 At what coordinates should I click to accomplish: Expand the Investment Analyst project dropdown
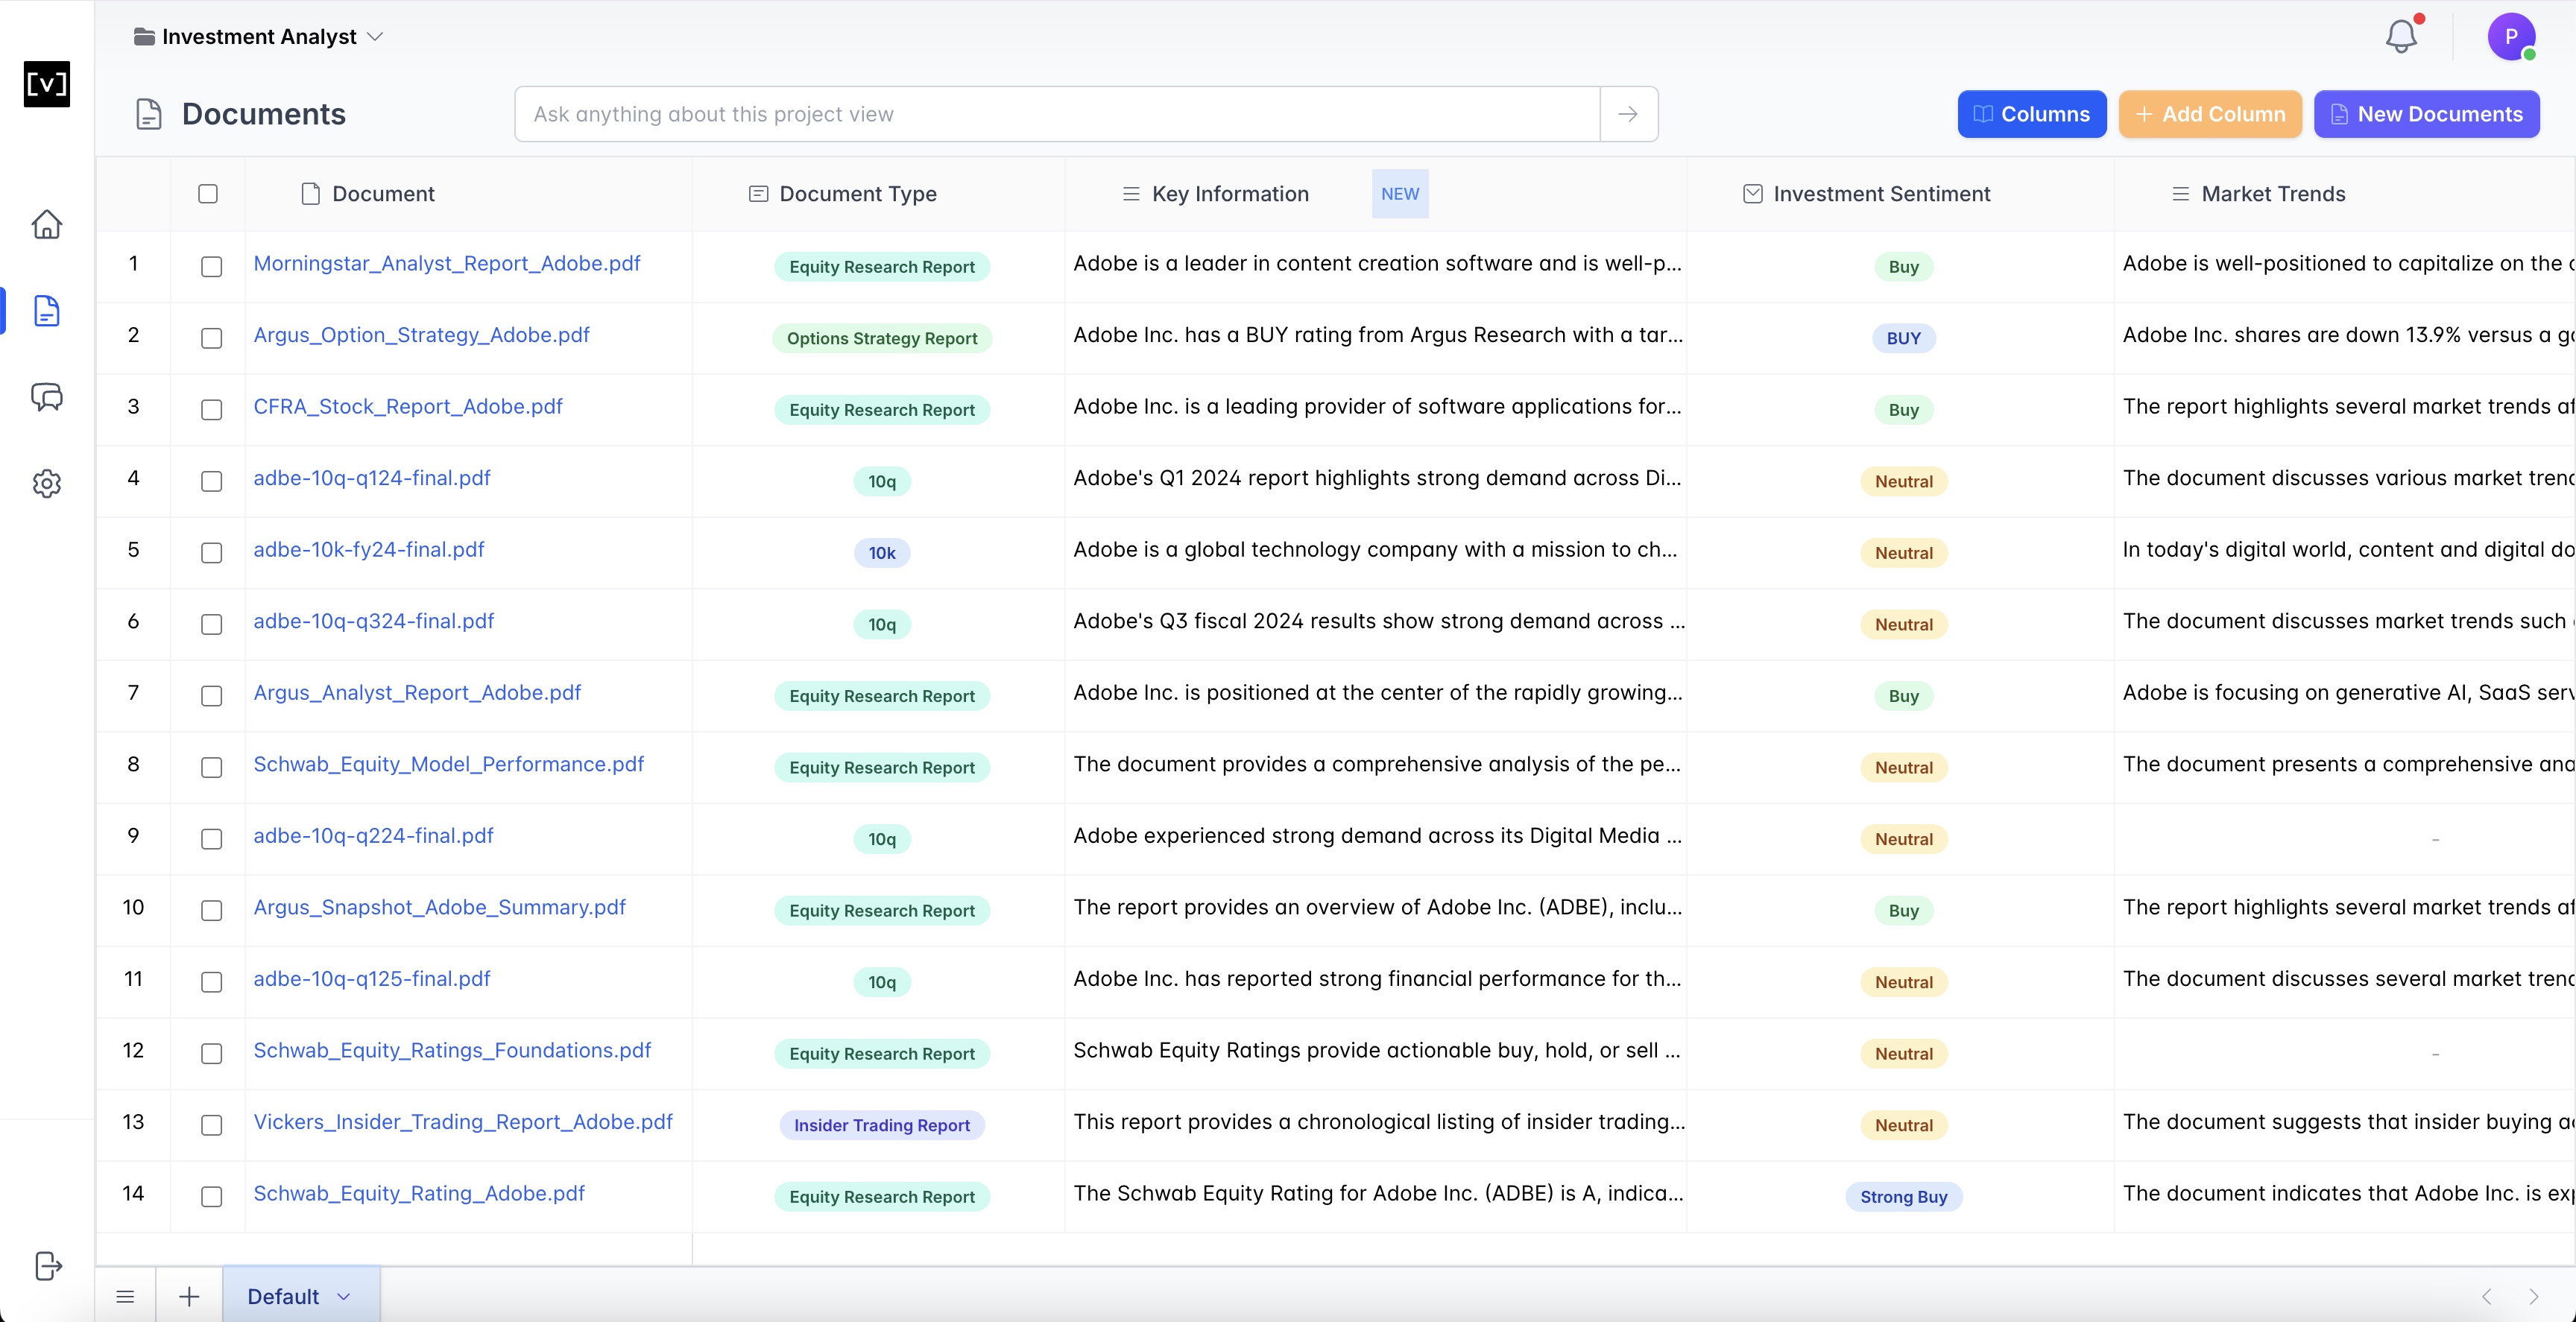[x=375, y=37]
